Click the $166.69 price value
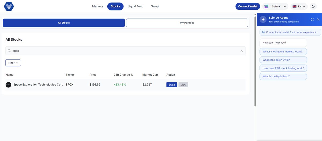The width and height of the screenshot is (322, 141). pos(95,85)
